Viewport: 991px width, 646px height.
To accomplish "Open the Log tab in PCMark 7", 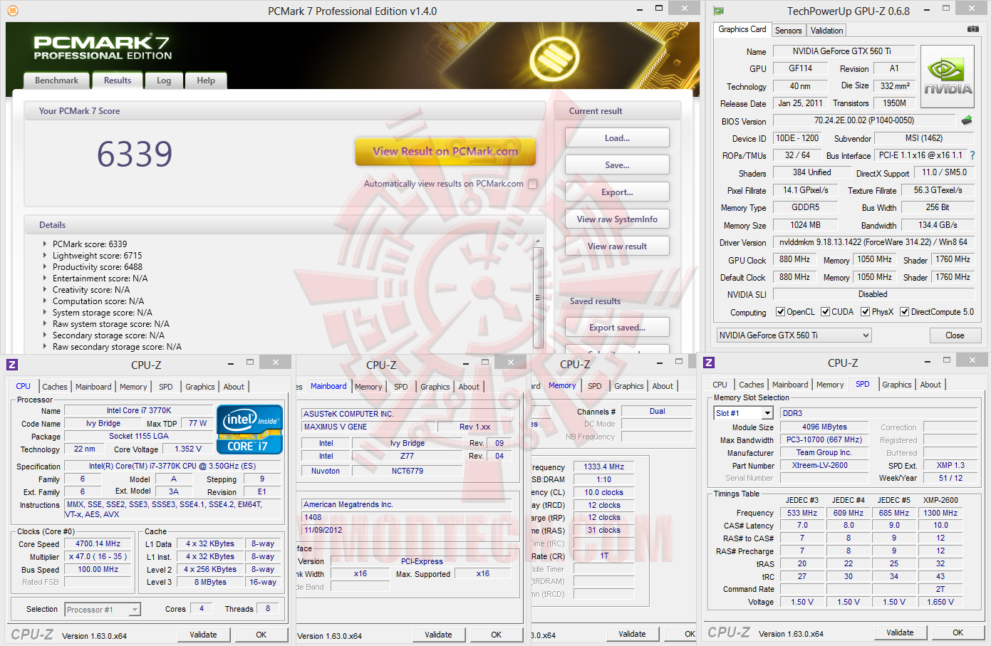I will tap(164, 80).
